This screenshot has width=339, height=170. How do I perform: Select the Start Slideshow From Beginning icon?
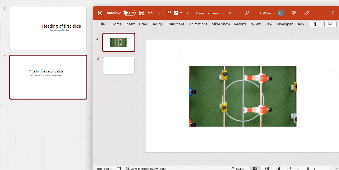(169, 13)
